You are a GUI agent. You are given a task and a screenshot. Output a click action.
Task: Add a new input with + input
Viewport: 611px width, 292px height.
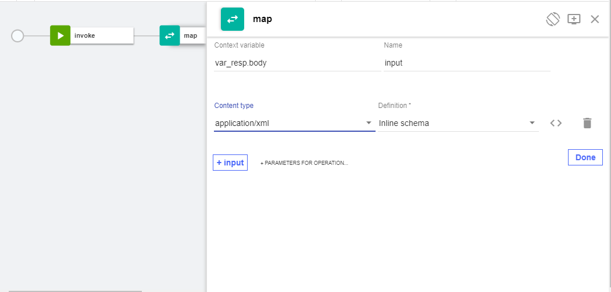[230, 163]
